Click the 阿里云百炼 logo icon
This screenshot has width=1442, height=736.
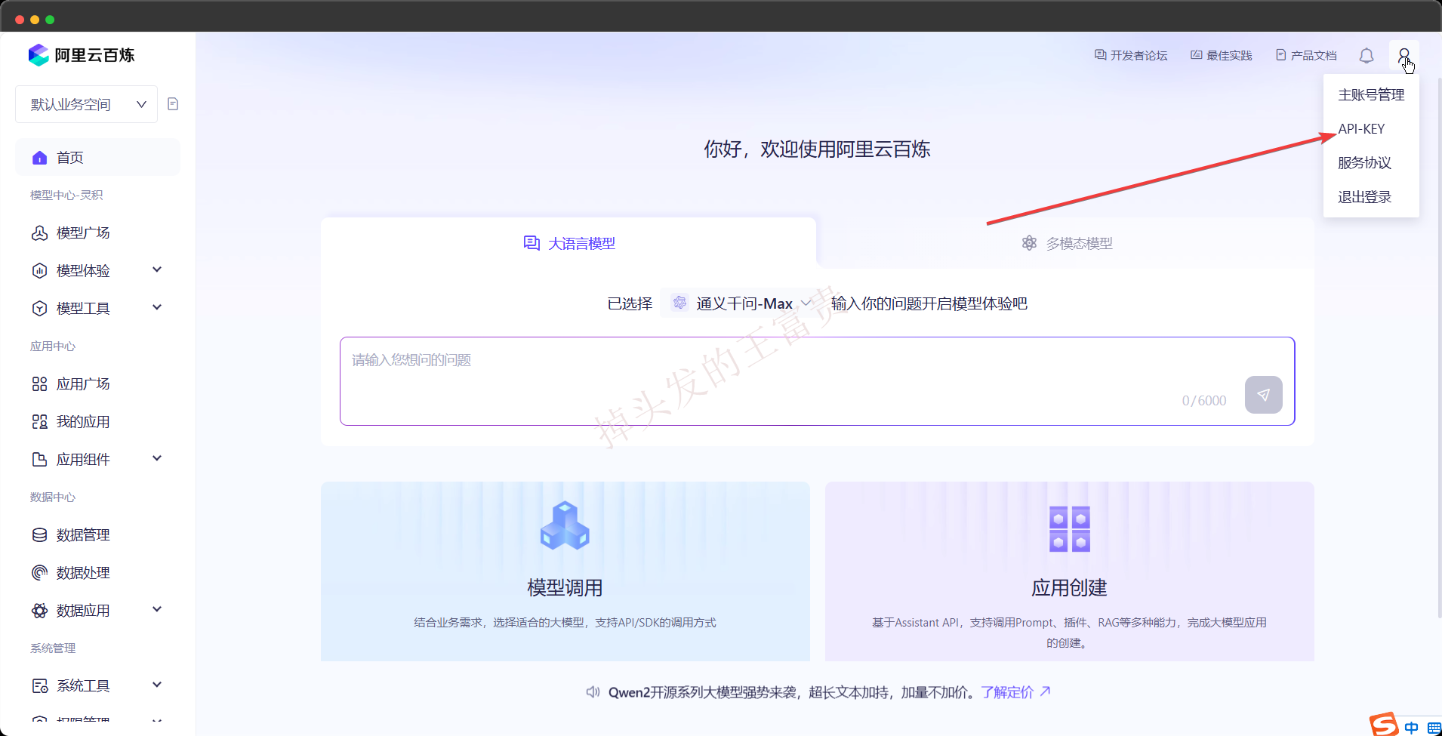tap(39, 55)
